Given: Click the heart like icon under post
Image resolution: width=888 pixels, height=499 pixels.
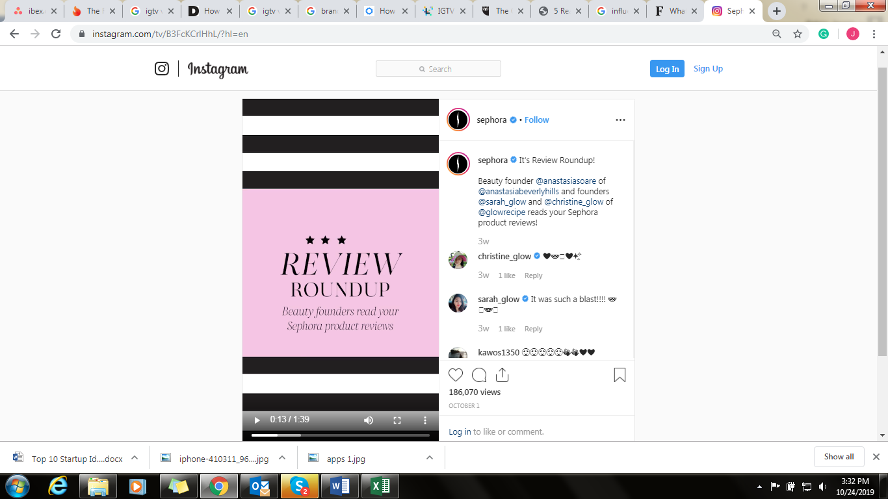Looking at the screenshot, I should point(456,375).
